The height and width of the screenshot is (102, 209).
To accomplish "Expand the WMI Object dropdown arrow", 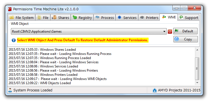I will [x=164, y=31].
